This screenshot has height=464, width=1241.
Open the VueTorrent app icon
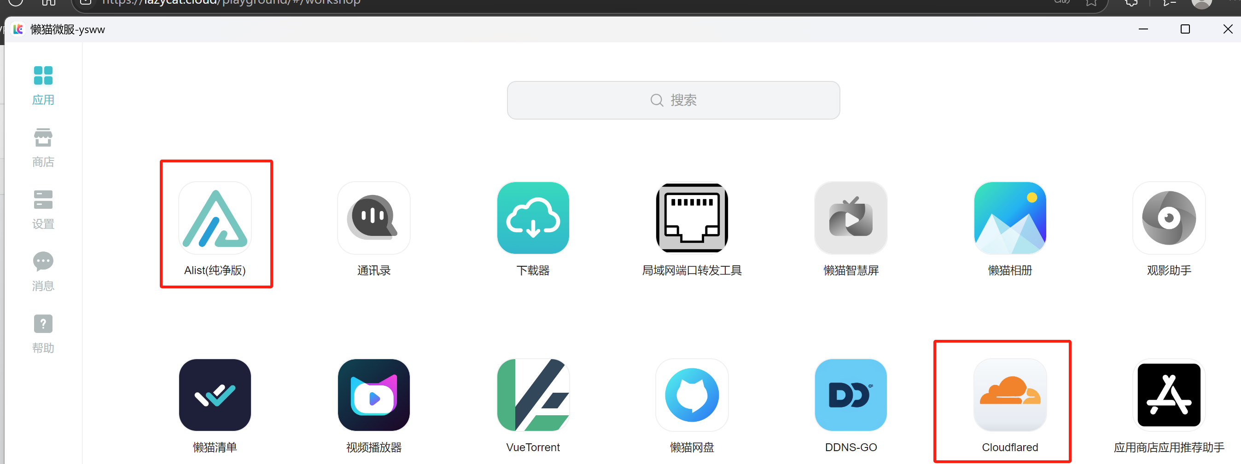point(533,395)
